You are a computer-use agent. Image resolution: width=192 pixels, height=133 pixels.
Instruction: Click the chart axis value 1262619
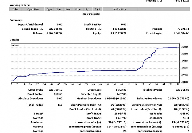184,47
